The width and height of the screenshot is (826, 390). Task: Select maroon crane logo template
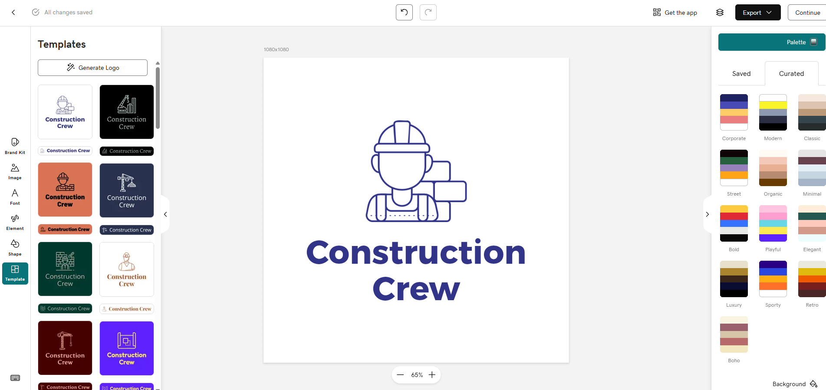point(65,348)
